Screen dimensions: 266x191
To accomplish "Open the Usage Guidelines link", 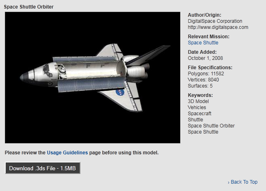I will (x=67, y=153).
